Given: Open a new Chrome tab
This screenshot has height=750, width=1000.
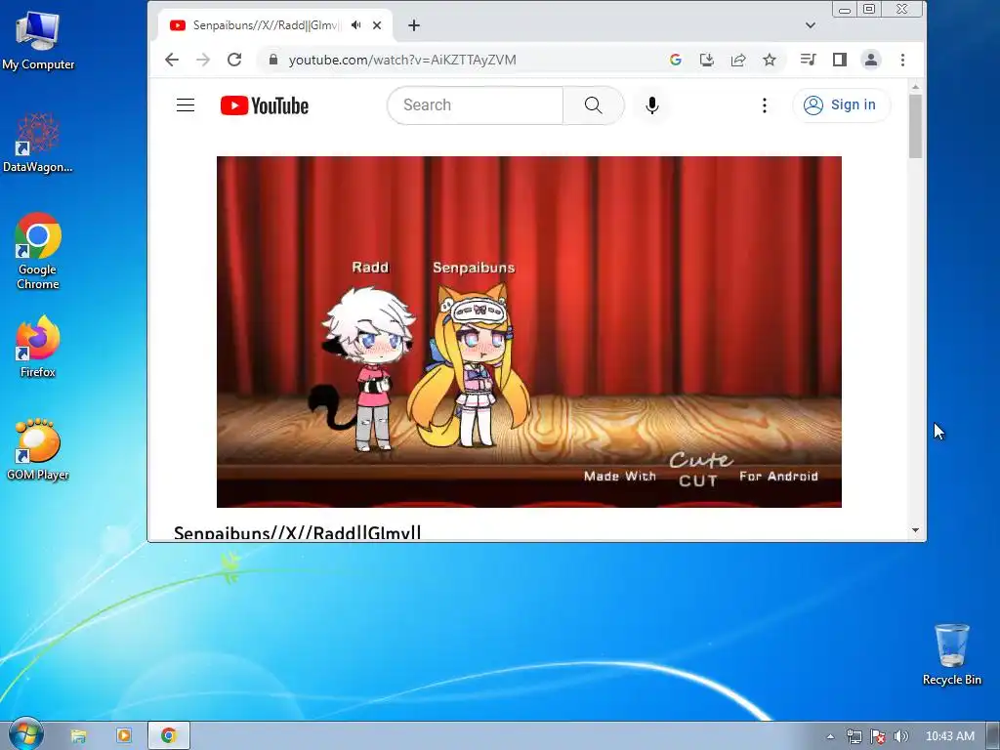Looking at the screenshot, I should click(414, 25).
